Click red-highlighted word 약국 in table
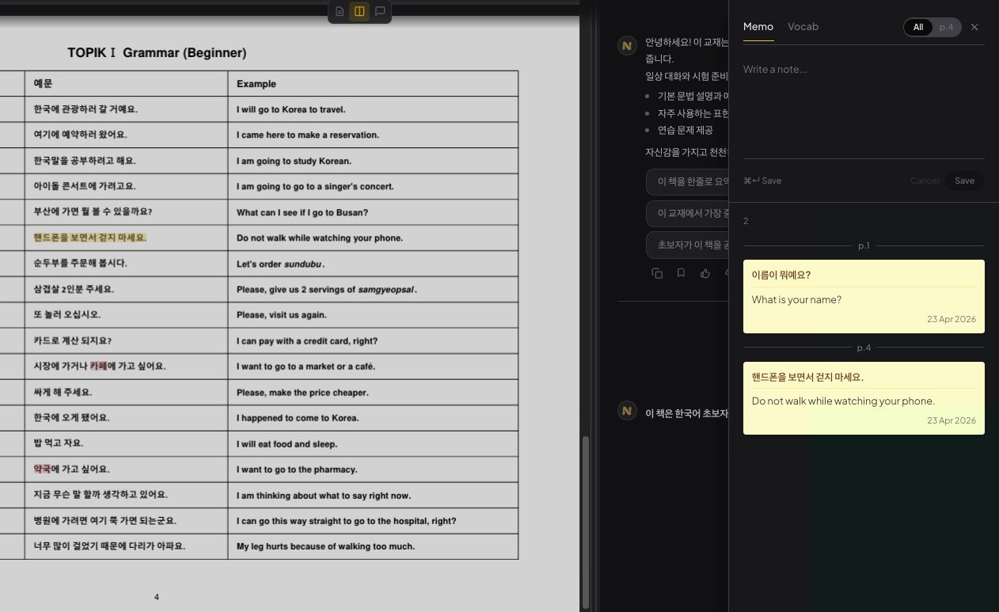This screenshot has height=612, width=999. tap(42, 469)
